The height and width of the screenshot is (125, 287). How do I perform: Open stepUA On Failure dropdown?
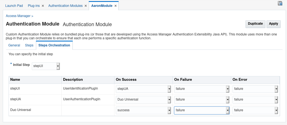click(227, 99)
